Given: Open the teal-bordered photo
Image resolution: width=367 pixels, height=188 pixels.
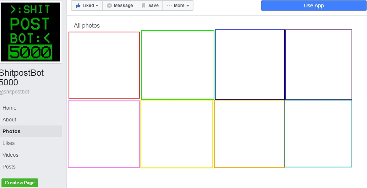Looking at the screenshot, I should coord(318,134).
